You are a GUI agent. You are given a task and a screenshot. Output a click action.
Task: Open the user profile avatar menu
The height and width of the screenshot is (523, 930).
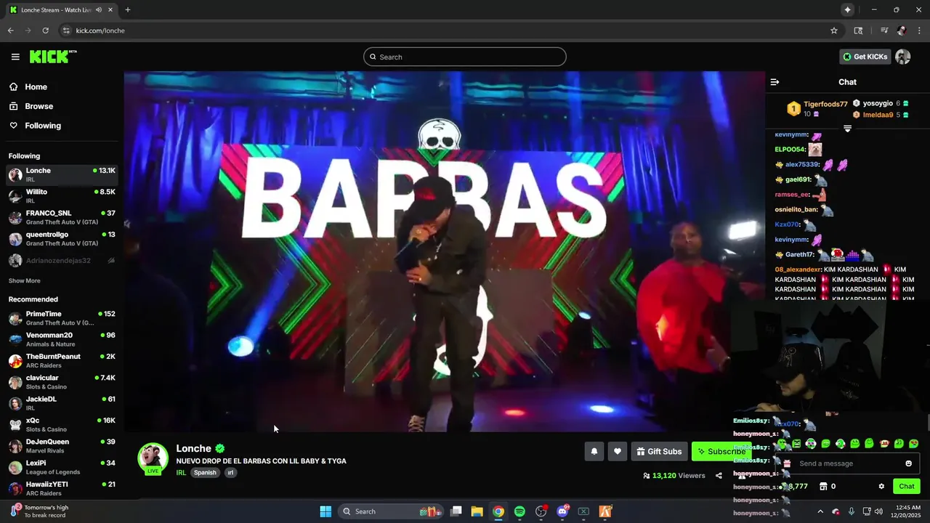(903, 57)
